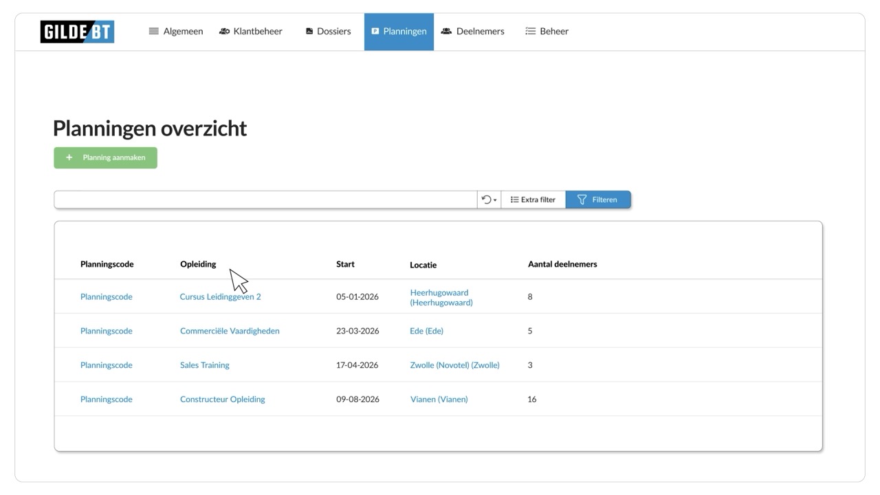Open Constructeur Opleiding training link

pyautogui.click(x=223, y=399)
